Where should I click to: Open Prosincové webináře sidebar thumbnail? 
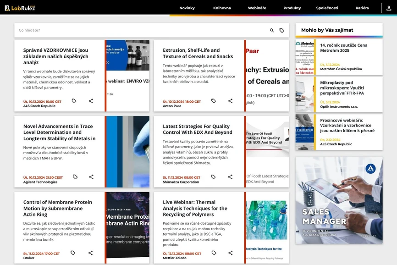[305, 132]
